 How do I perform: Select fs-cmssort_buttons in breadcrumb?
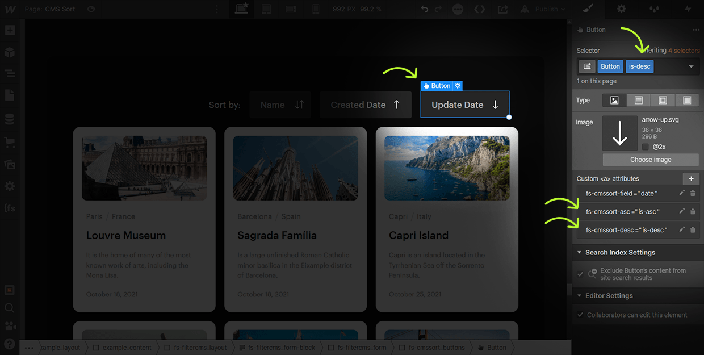431,348
